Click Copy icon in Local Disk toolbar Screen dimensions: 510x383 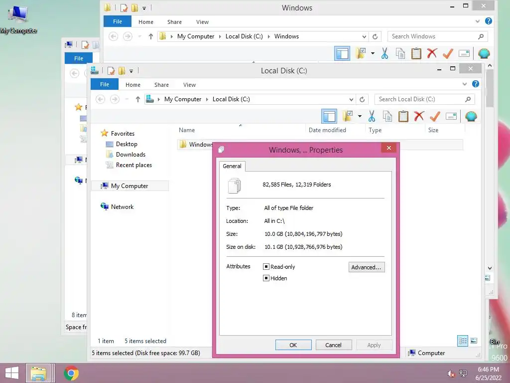[x=387, y=116]
